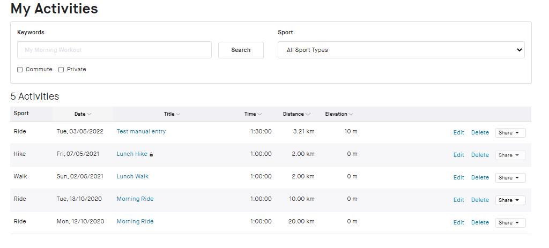
Task: Sort activities by the Title column arrow
Action: tap(178, 114)
